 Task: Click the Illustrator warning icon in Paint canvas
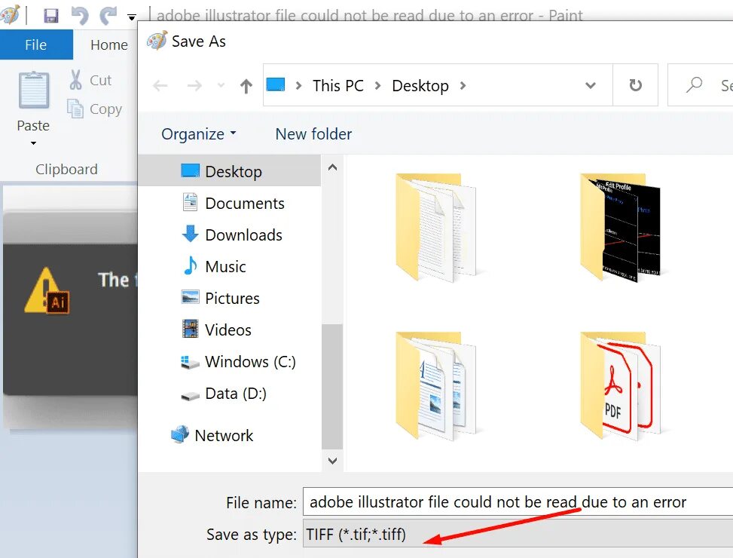click(47, 291)
